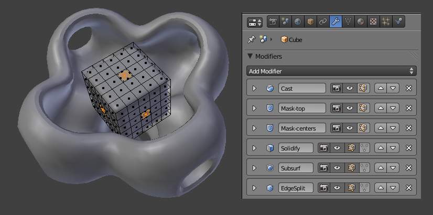Edit the Solidify name field

[296, 148]
